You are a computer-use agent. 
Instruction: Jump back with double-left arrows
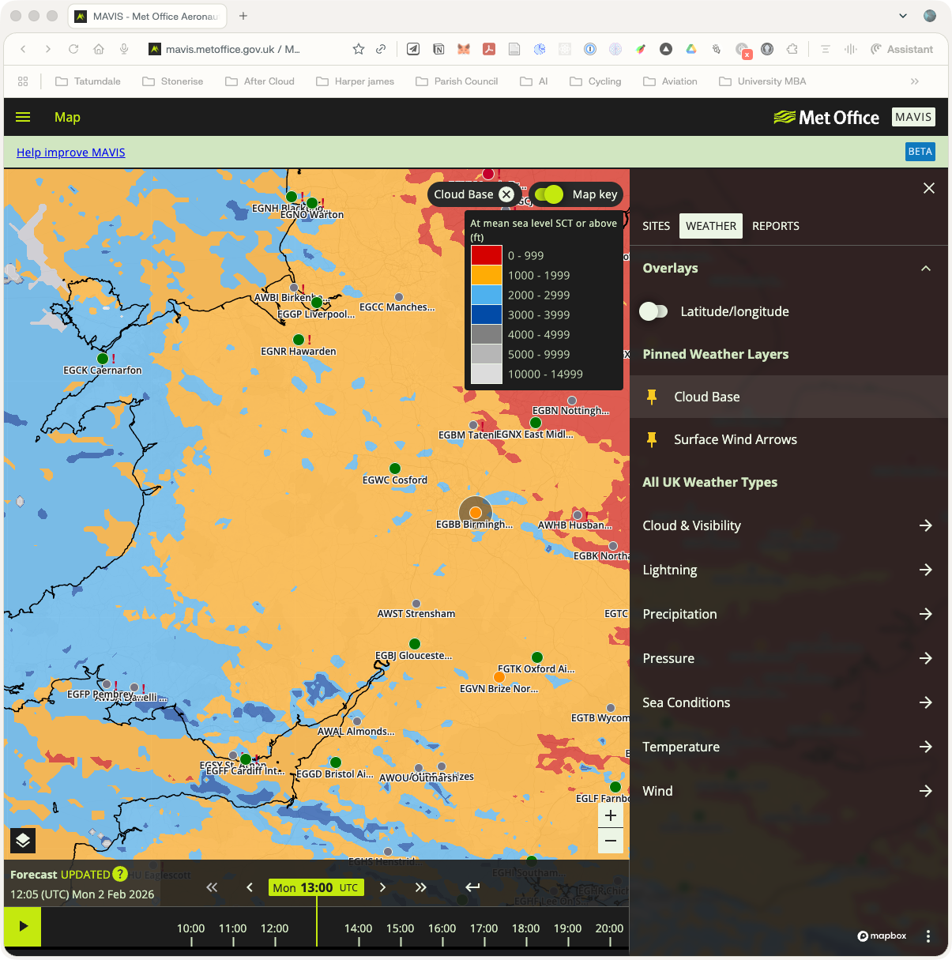[x=212, y=887]
